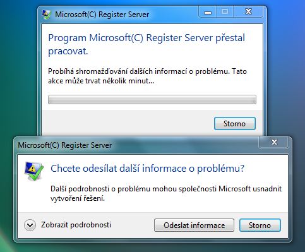Click the 'přestal pracovat' heading text
305x252 pixels.
(x=147, y=44)
